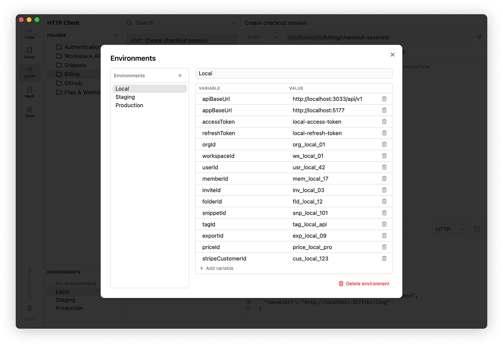
Task: Open the GitHub folder in sidebar
Action: click(73, 83)
